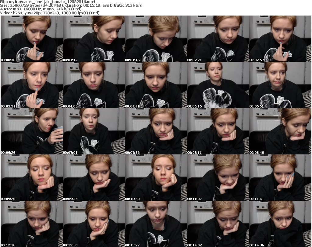The height and width of the screenshot is (247, 312).
Task: Open the frame stamped 00:03:31
Action: tap(32, 85)
